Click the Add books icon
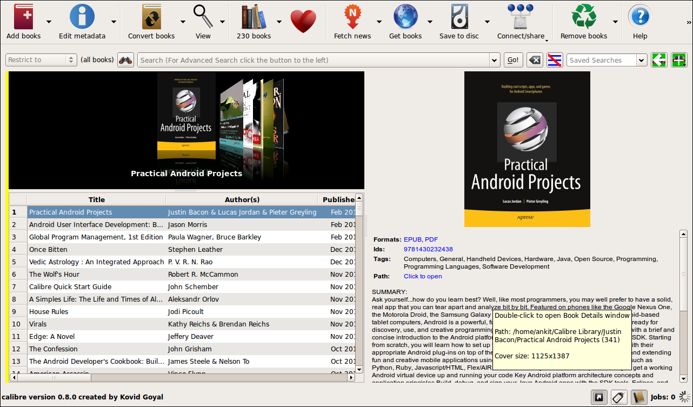The image size is (693, 407). point(23,17)
